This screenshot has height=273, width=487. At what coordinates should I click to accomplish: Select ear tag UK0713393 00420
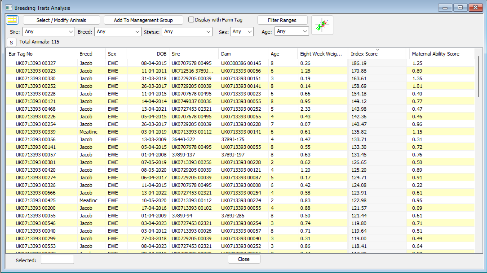click(36, 170)
